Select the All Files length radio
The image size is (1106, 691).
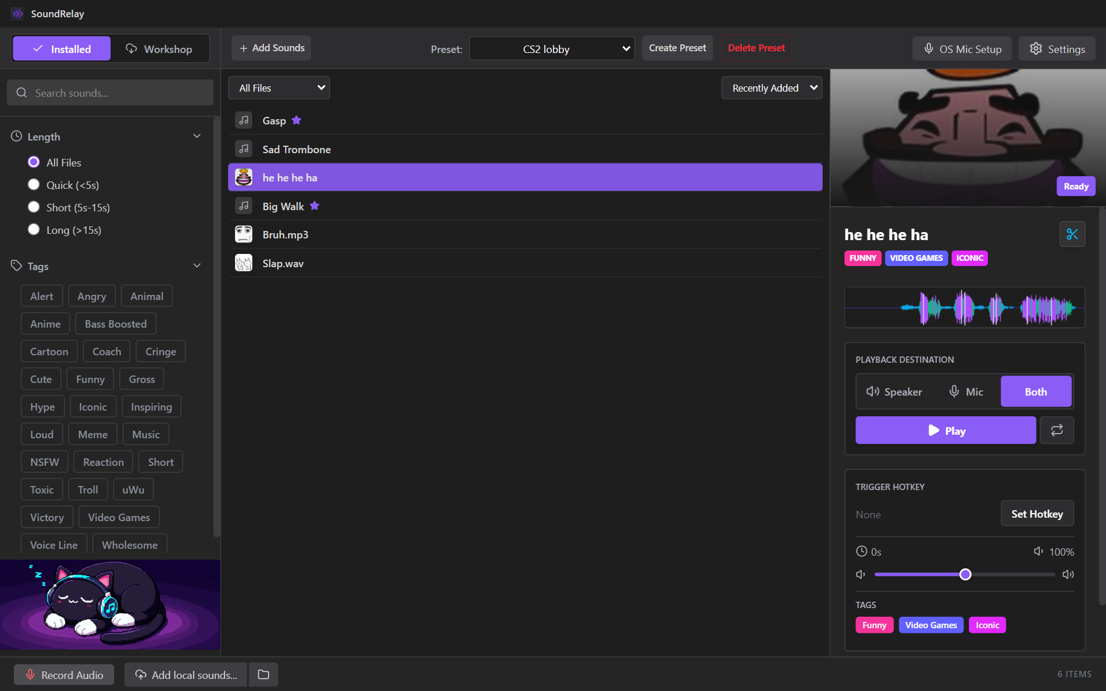click(x=34, y=162)
